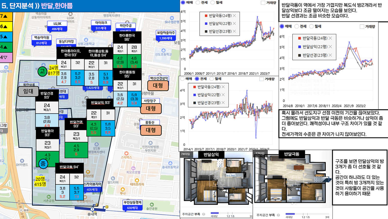Remove 반달선경(23평) from the 2014/8 chart legend
Image resolution: width=388 pixels, height=219 pixels.
(330, 55)
